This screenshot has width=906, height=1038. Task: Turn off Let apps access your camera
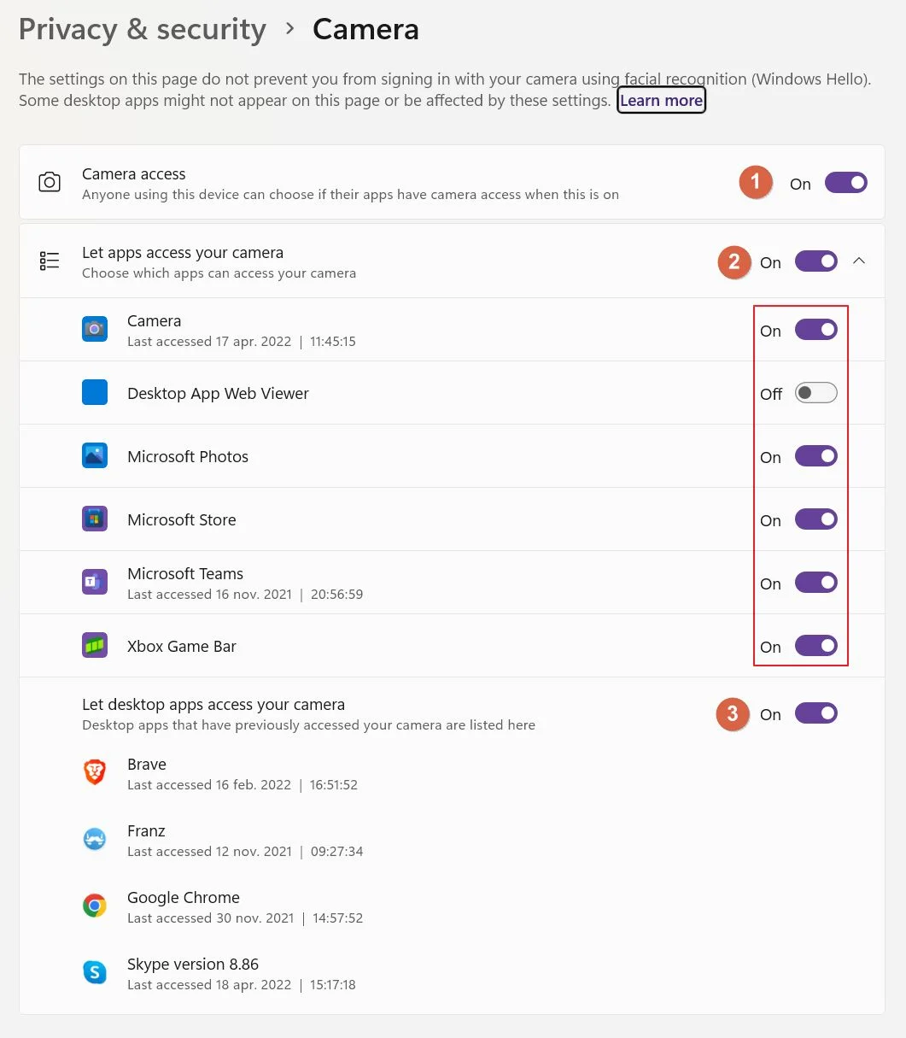tap(816, 261)
